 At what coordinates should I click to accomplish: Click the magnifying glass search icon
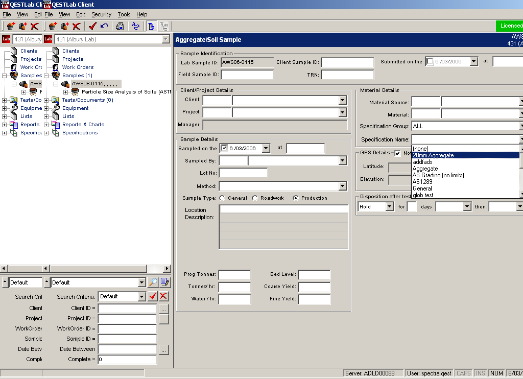[x=153, y=282]
